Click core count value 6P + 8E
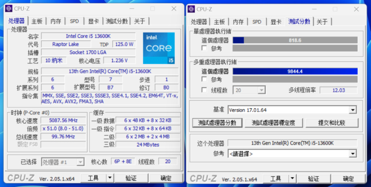This screenshot has width=371, height=187. tap(123, 161)
